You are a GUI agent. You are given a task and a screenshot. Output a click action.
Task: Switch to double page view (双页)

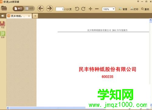pyautogui.click(x=29, y=8)
